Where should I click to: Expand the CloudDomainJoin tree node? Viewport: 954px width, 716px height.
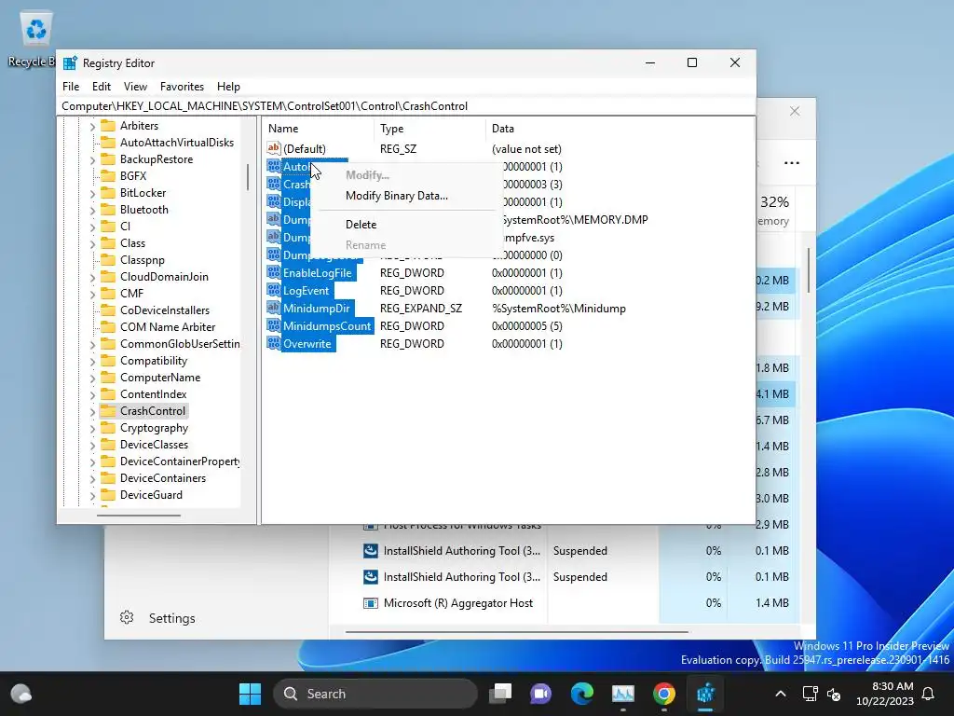pos(92,277)
